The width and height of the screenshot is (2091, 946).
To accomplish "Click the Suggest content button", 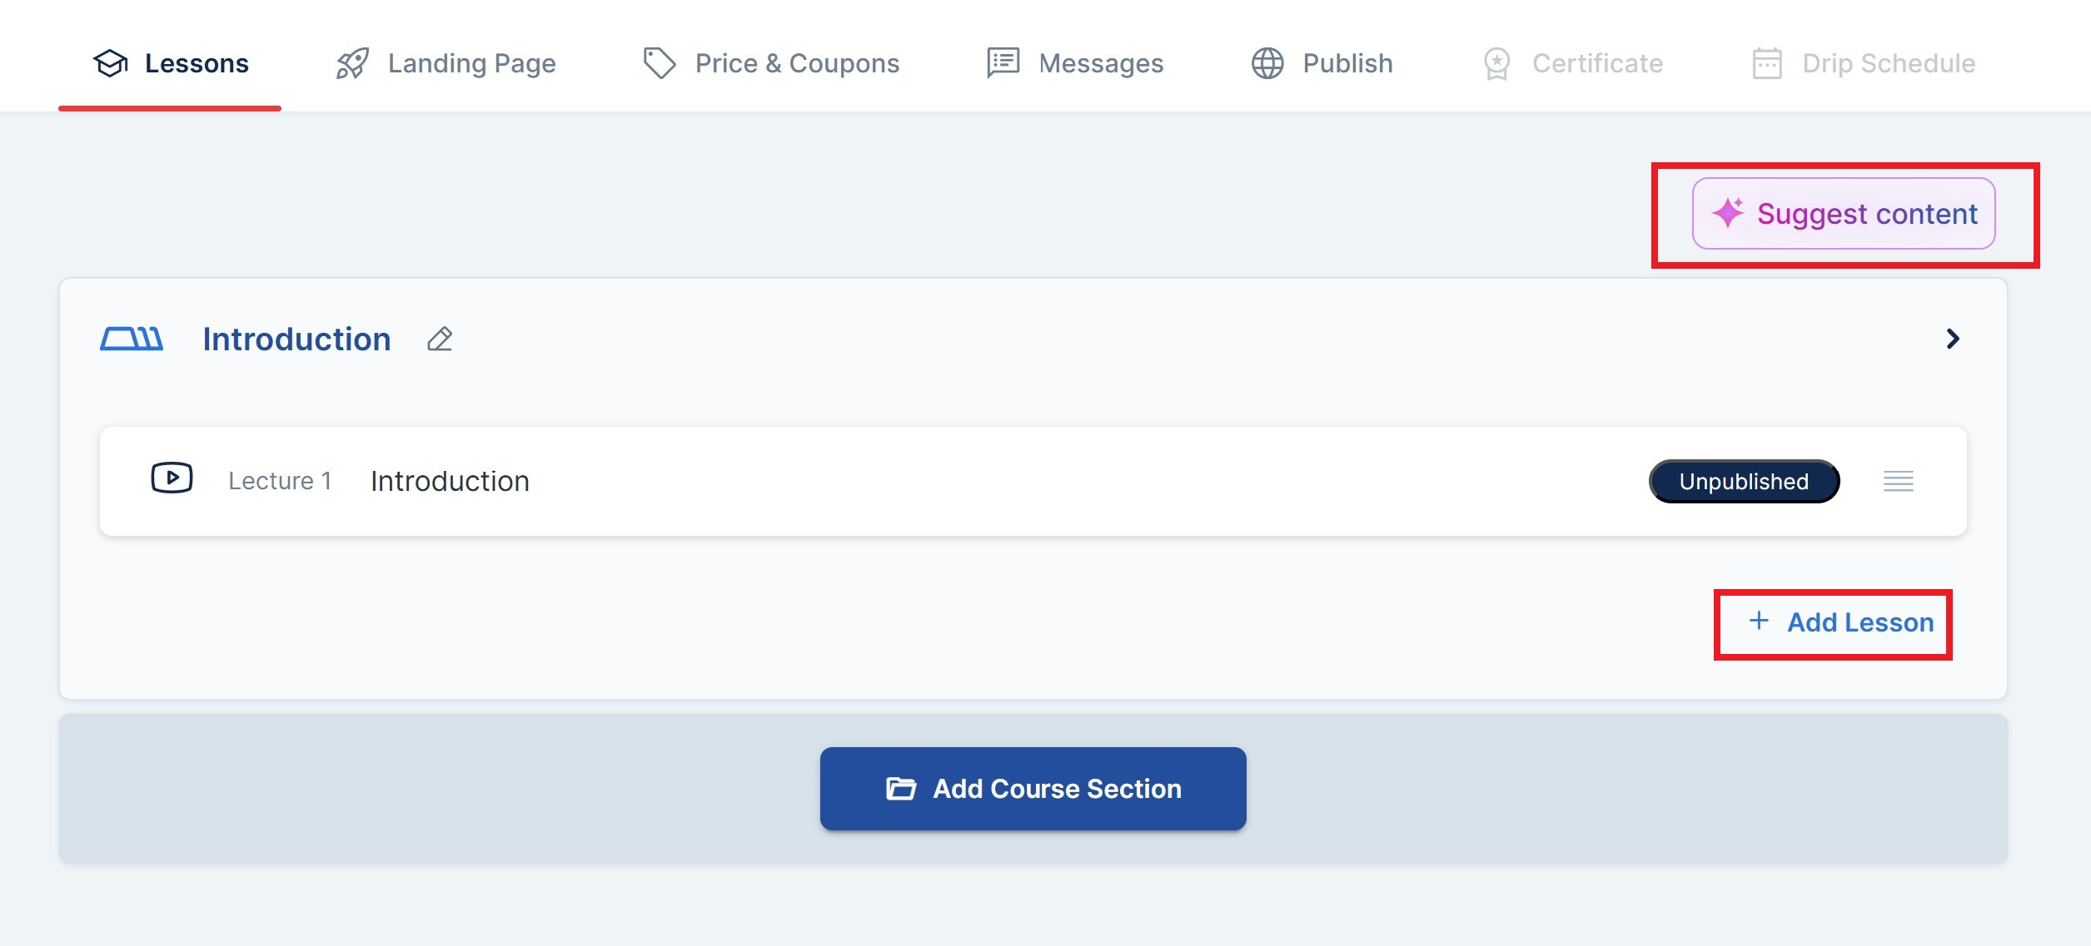I will click(x=1844, y=214).
